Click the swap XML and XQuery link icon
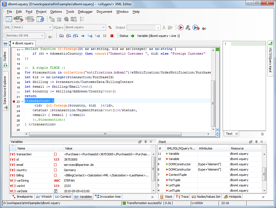The image size is (276, 208). [x=110, y=27]
